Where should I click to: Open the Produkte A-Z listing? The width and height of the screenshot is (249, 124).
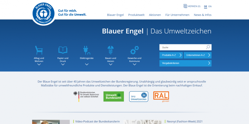[x=171, y=55]
